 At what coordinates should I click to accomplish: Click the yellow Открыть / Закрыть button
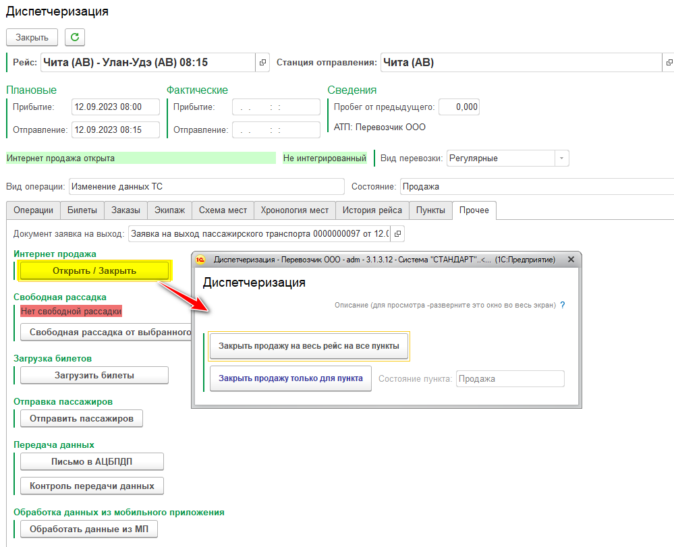pyautogui.click(x=94, y=270)
